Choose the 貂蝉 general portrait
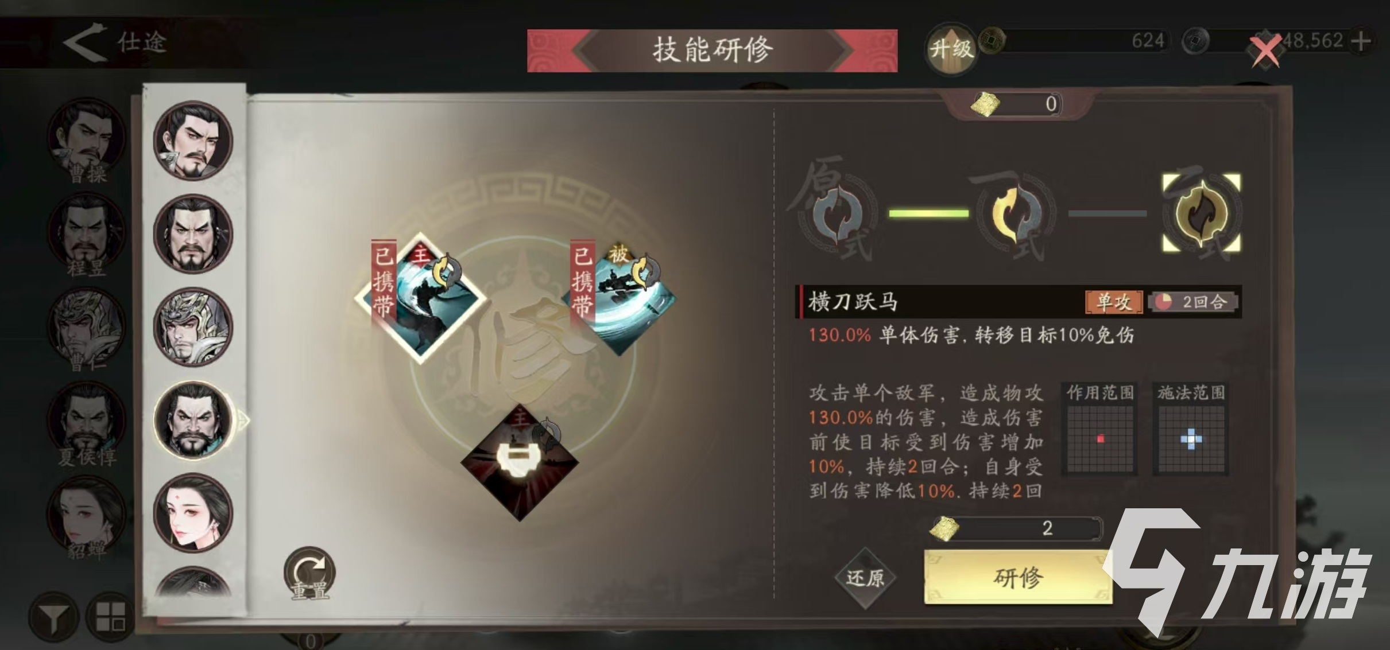 193,513
